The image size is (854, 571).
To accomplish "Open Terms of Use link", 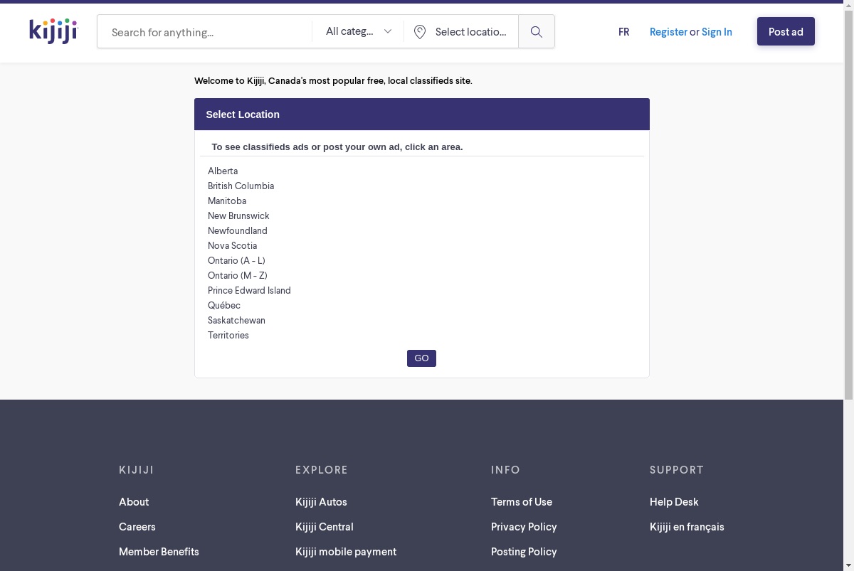I will 522,502.
